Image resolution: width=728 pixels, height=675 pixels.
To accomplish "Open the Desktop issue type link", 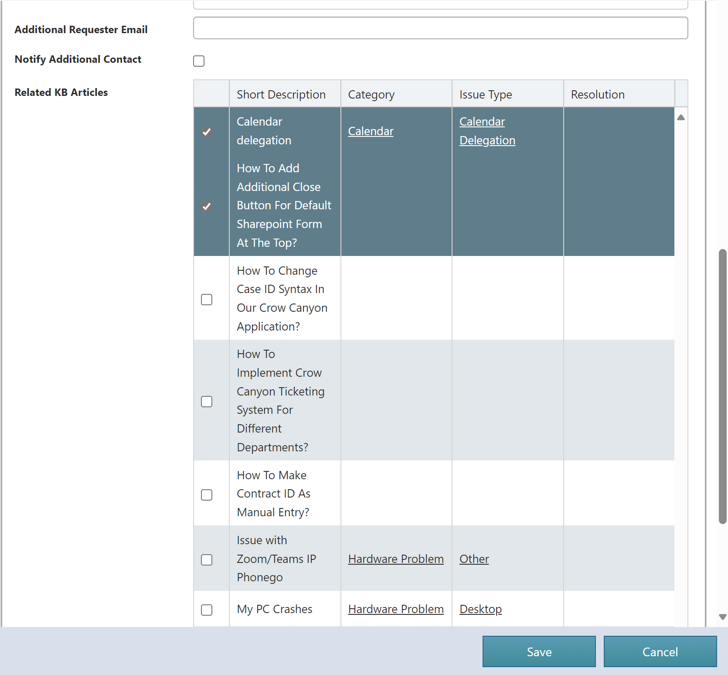I will tap(480, 609).
